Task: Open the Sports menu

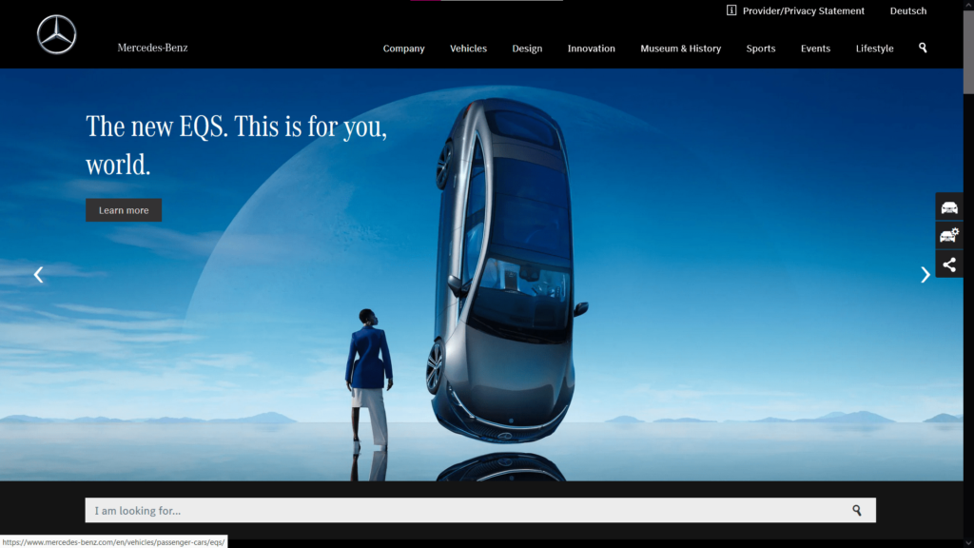Action: click(x=761, y=49)
